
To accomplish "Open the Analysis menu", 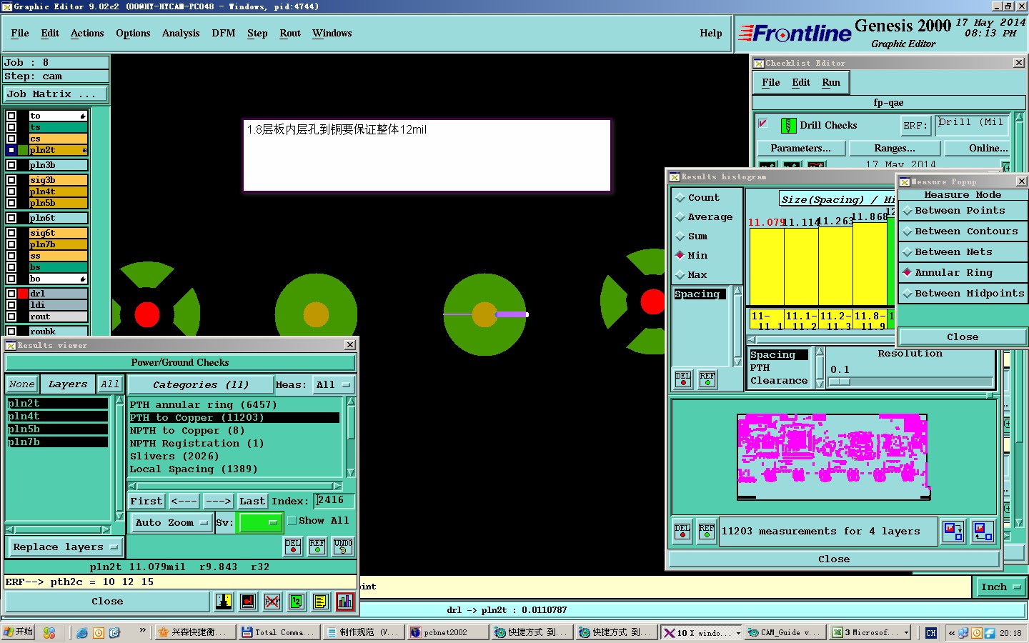I will (181, 34).
